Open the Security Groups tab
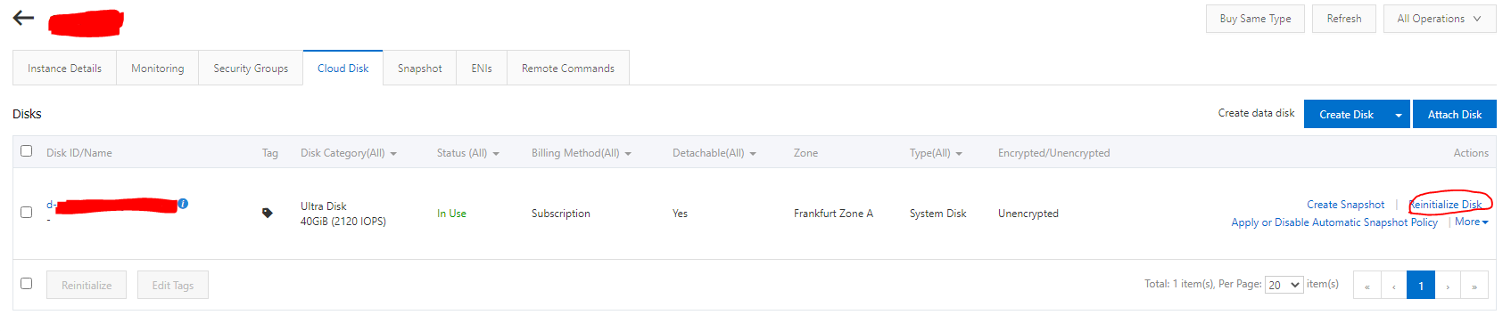The width and height of the screenshot is (1511, 331). point(251,68)
